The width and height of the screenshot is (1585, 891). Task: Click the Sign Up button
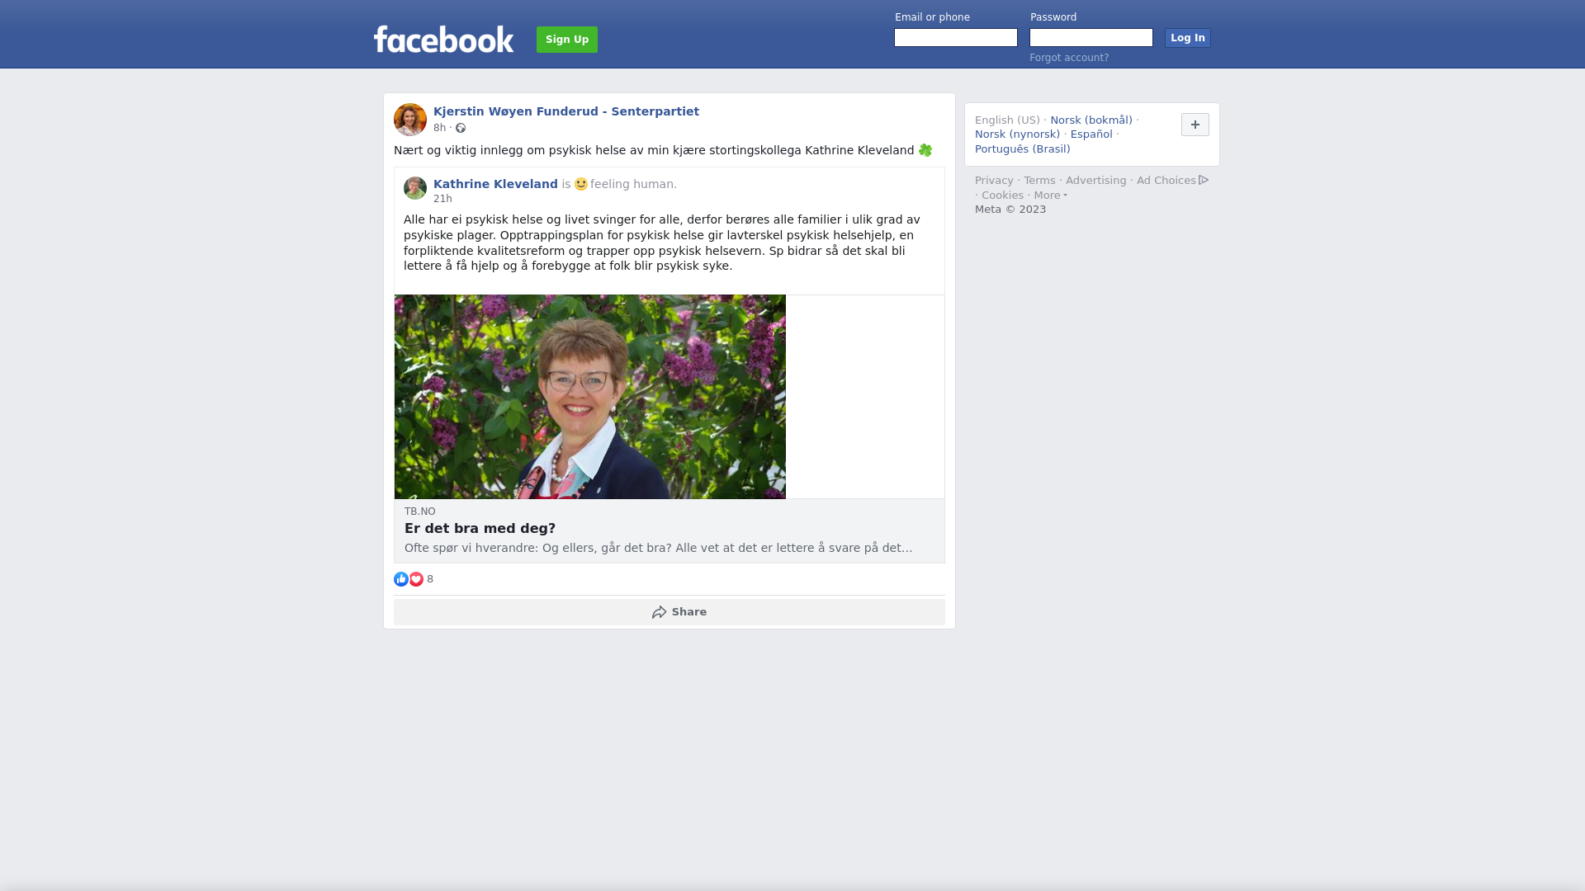(x=567, y=40)
